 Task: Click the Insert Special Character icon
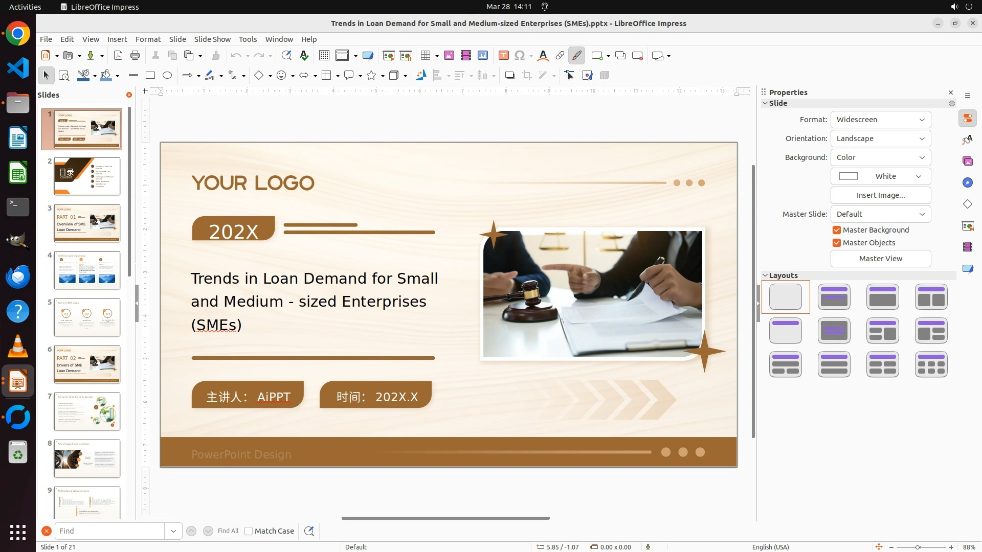point(520,56)
